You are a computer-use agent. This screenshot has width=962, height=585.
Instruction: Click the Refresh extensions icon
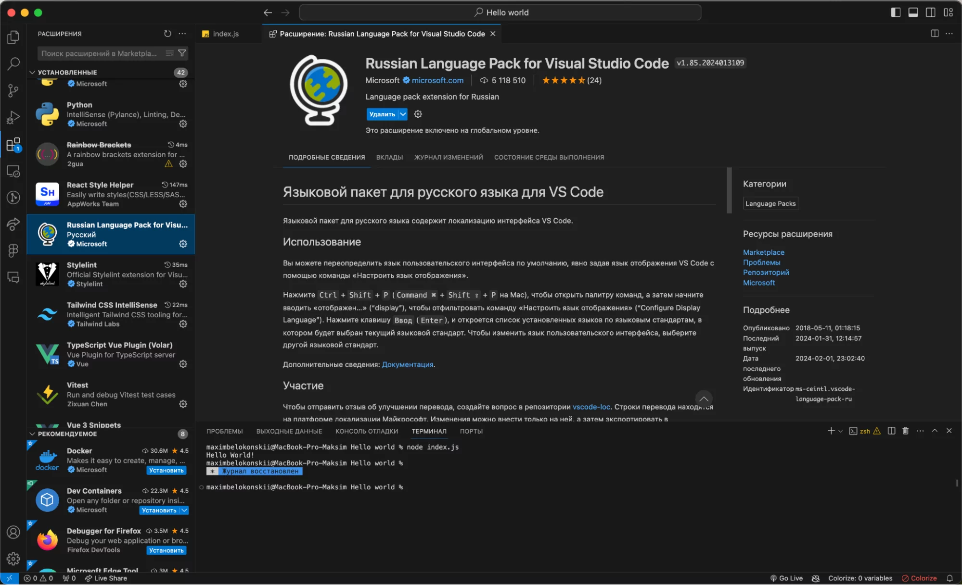click(167, 34)
